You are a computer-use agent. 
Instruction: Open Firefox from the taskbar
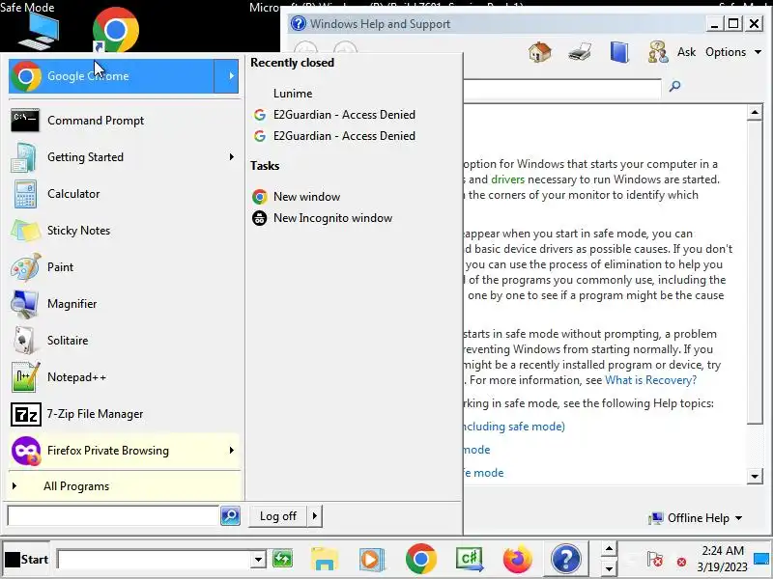(x=518, y=560)
